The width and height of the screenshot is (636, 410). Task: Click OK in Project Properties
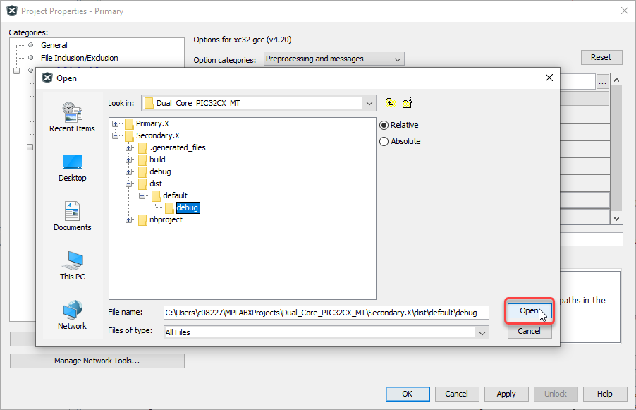tap(408, 394)
